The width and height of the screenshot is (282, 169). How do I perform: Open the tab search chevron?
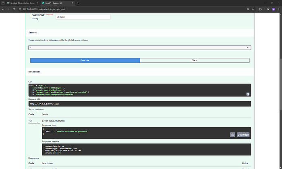click(3, 3)
